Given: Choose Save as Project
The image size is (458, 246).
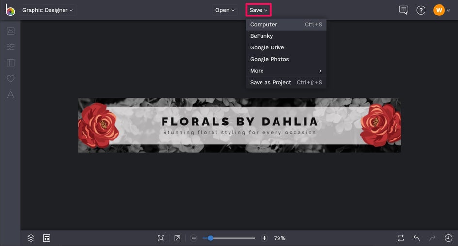Looking at the screenshot, I should coord(286,82).
